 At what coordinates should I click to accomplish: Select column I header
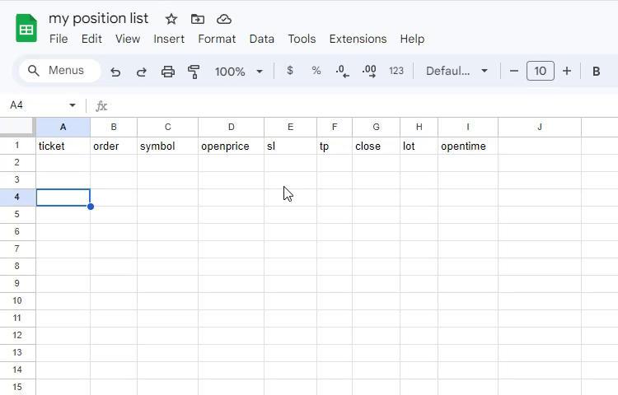(468, 127)
